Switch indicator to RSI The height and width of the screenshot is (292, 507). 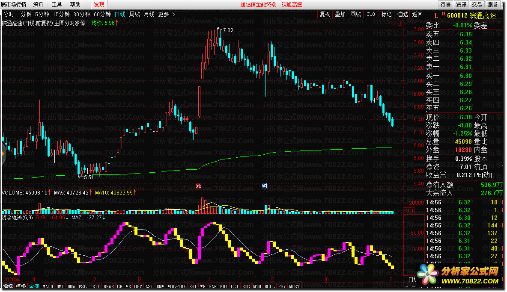click(193, 286)
